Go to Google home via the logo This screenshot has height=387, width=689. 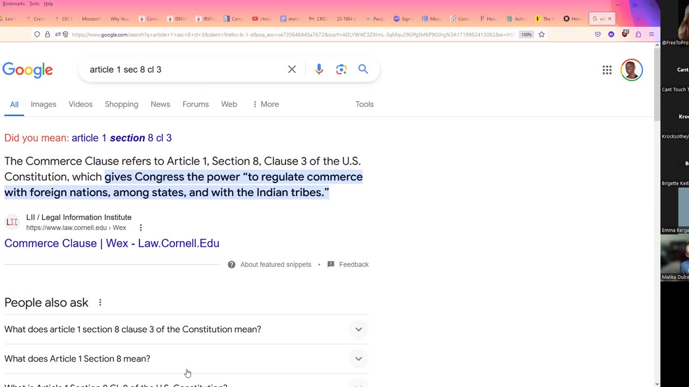pyautogui.click(x=27, y=70)
